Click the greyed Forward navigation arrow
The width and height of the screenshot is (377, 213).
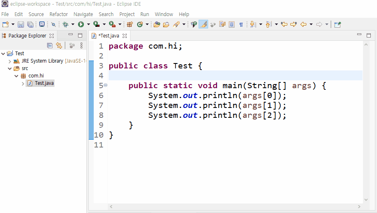[319, 24]
